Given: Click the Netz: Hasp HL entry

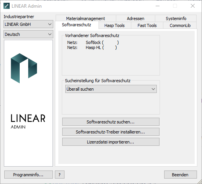Looking at the screenshot, I should 92,47.
